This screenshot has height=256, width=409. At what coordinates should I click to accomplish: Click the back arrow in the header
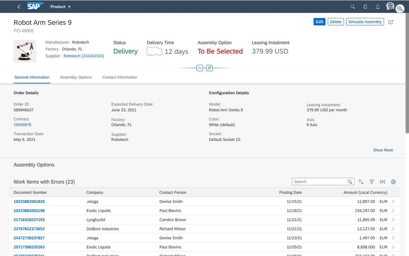tap(19, 7)
